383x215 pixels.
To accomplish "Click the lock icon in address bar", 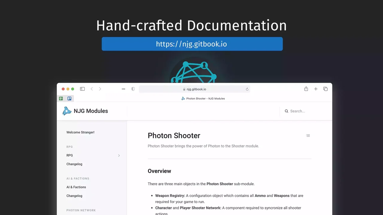I will (x=184, y=89).
